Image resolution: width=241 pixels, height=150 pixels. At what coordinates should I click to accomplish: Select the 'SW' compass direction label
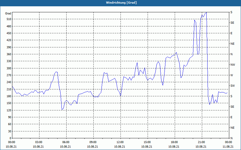click(x=233, y=86)
